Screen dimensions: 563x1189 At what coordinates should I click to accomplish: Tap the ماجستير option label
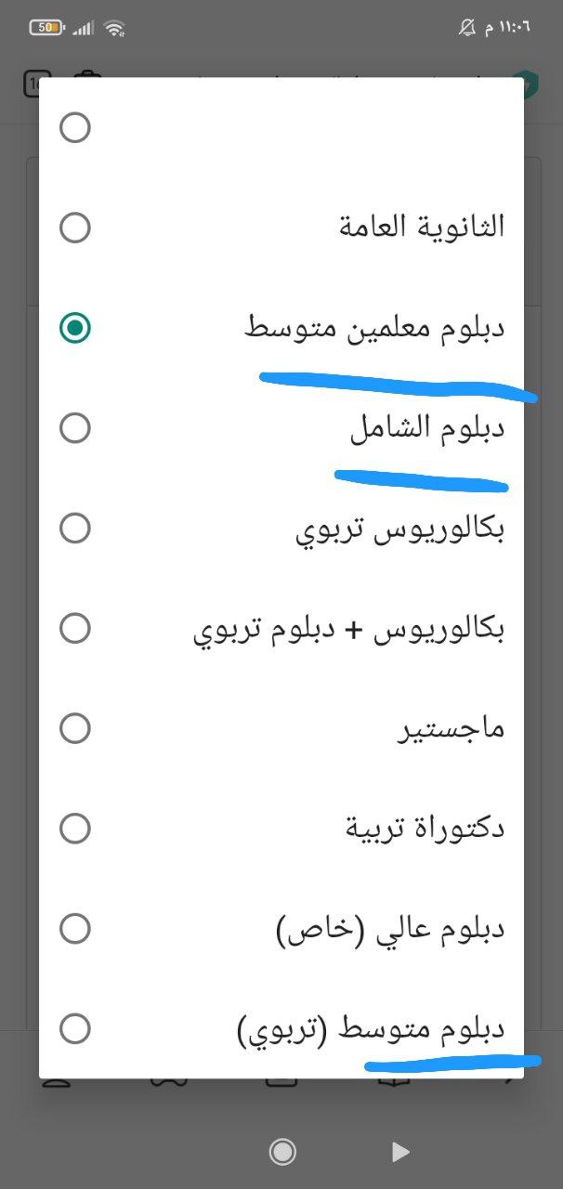point(452,729)
